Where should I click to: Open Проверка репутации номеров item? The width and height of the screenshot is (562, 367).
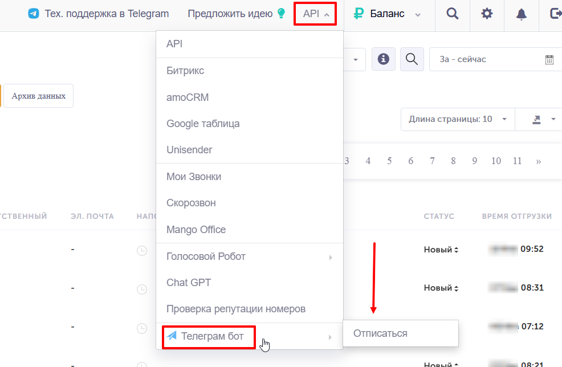250,309
